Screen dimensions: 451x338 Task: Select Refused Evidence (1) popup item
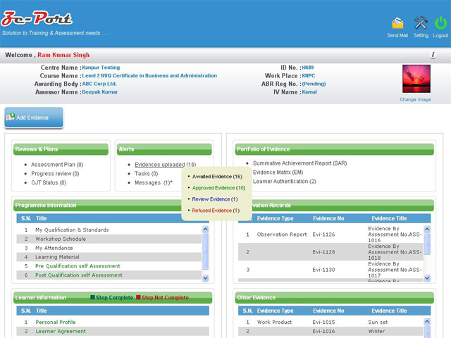point(216,211)
